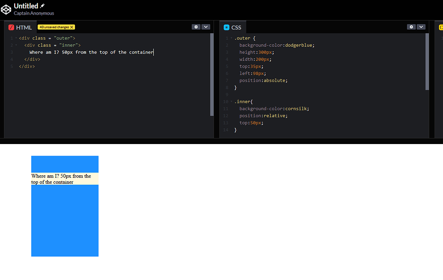Click the position:relative declaration
443x280 pixels.
click(x=263, y=116)
